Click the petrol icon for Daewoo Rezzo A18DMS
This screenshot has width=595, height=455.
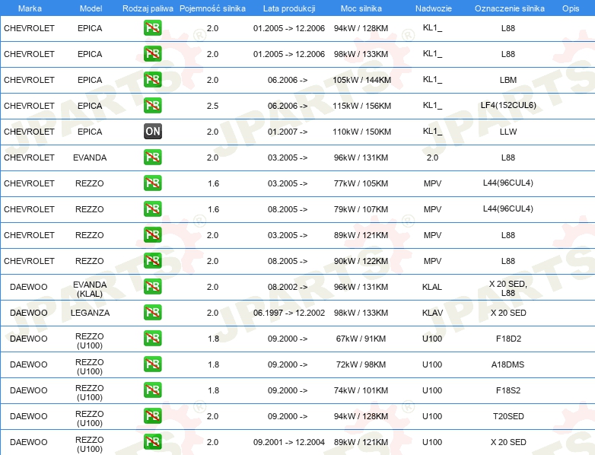pos(152,364)
